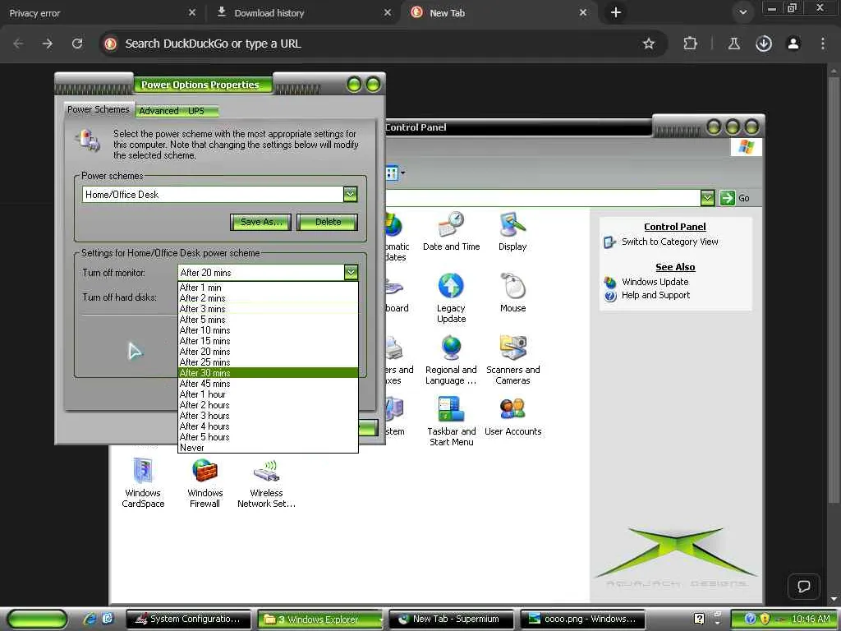The height and width of the screenshot is (631, 841).
Task: Open browser downloads icon
Action: coord(764,44)
